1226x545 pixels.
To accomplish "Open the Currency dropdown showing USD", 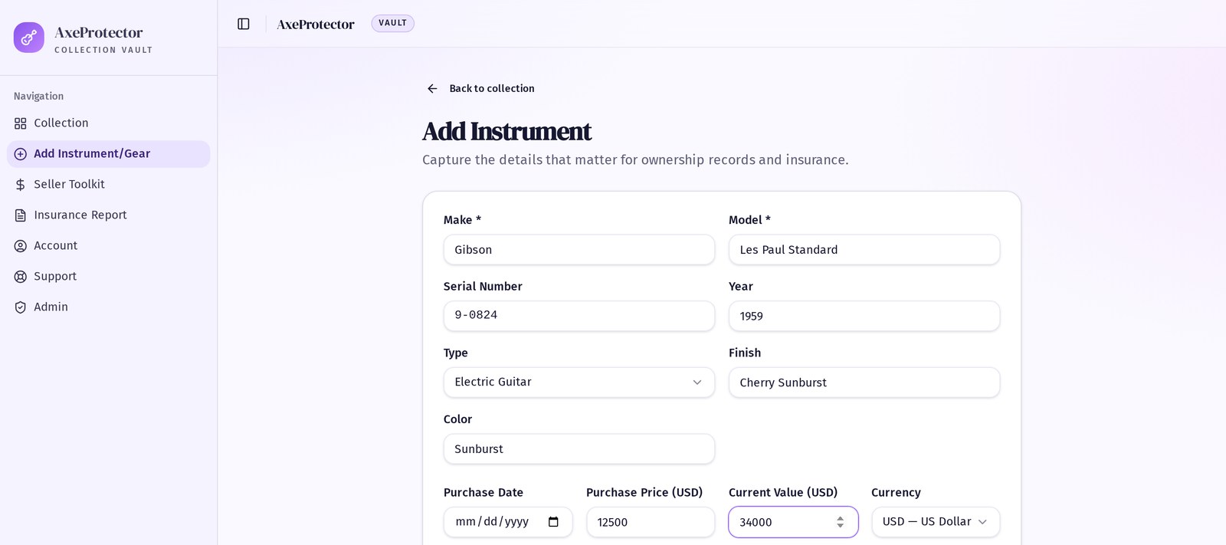I will [936, 522].
